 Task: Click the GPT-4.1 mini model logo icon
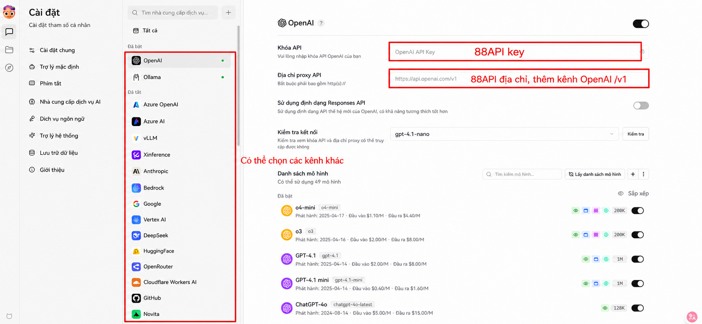287,283
